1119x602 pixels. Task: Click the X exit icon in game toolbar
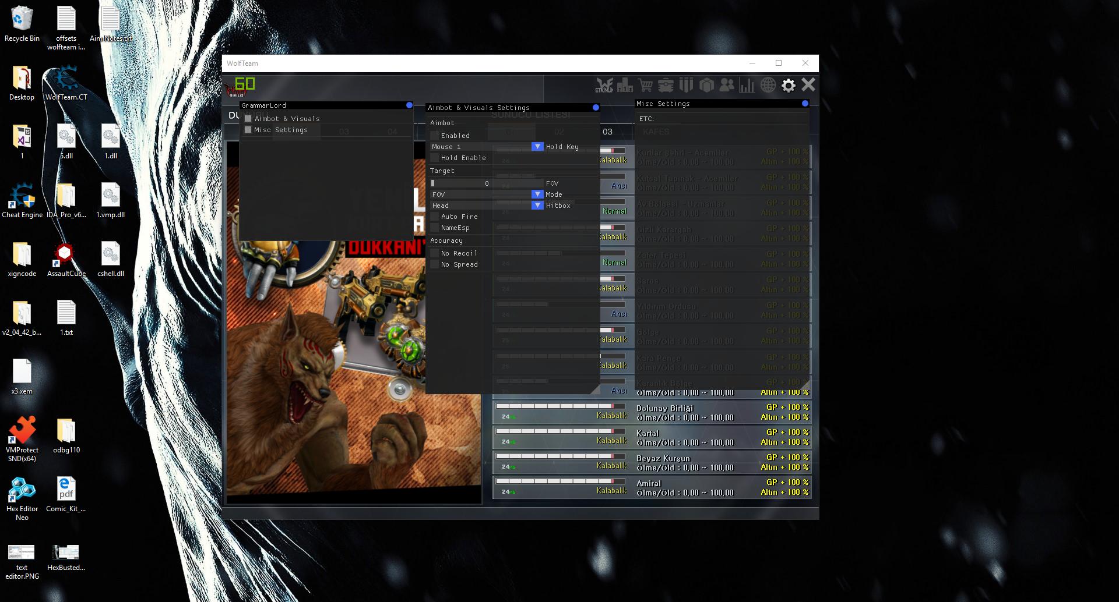[808, 85]
